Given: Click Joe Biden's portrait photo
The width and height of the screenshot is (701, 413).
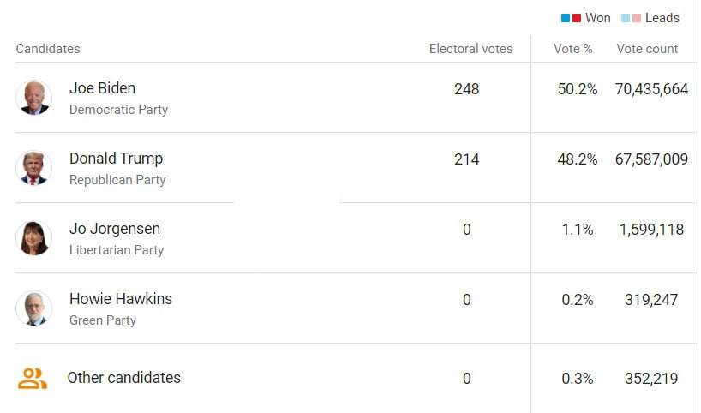Looking at the screenshot, I should click(x=34, y=98).
